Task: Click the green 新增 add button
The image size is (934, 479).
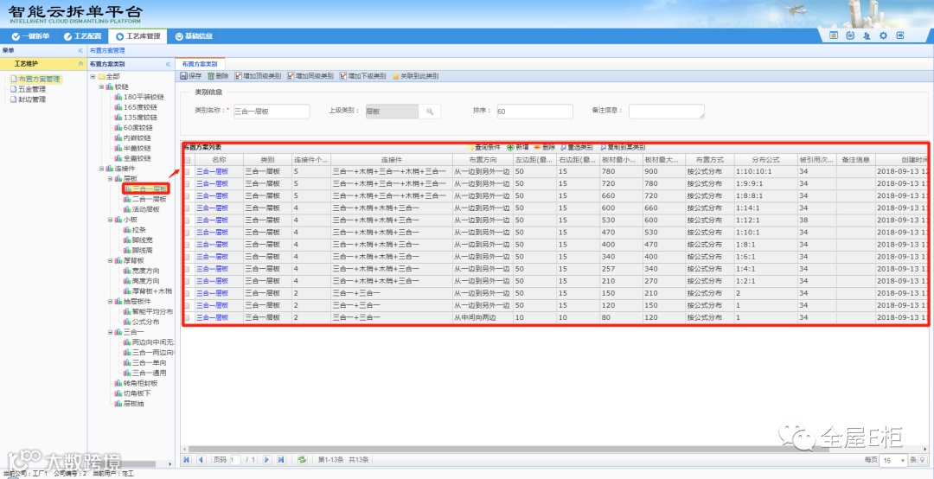Action: 518,147
